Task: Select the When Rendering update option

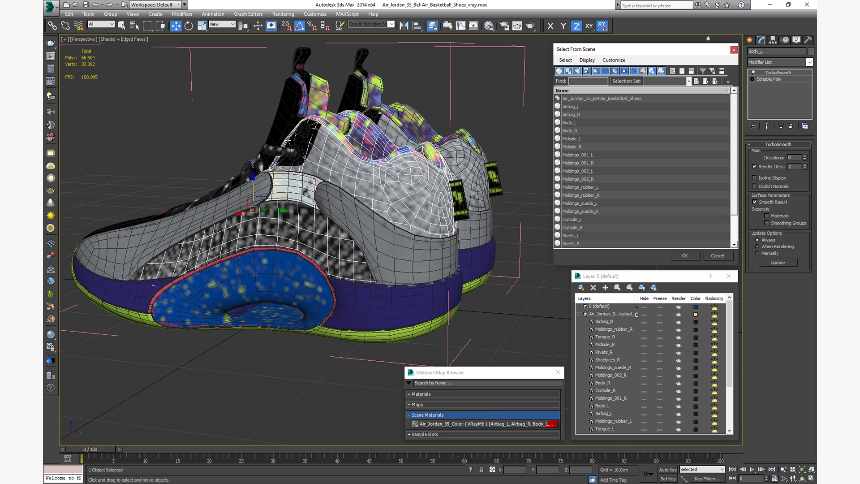Action: (757, 246)
